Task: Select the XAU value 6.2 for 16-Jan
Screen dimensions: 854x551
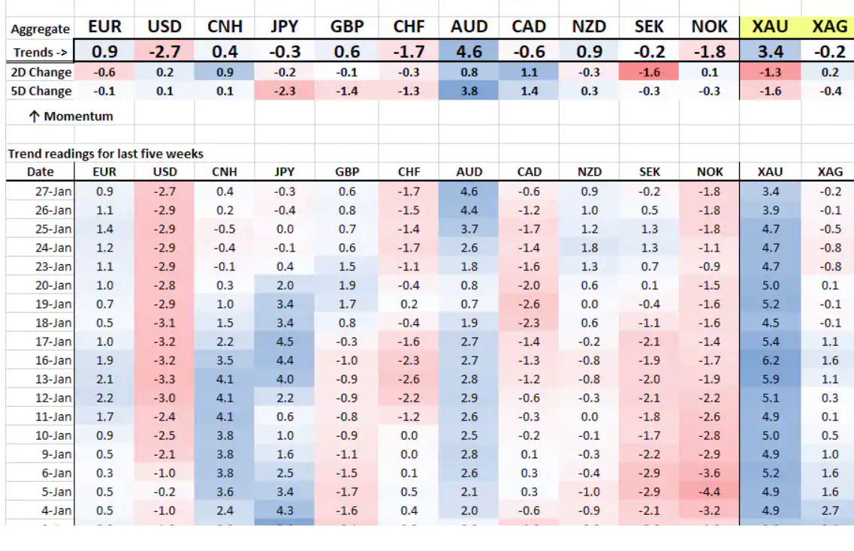Action: click(x=770, y=360)
